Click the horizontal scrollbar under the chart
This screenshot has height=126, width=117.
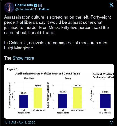[26, 118]
